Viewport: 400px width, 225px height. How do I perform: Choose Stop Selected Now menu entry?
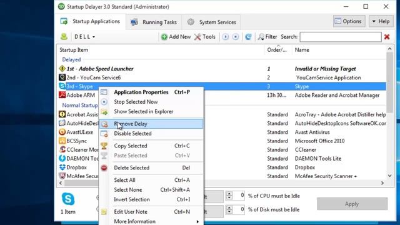pos(151,102)
